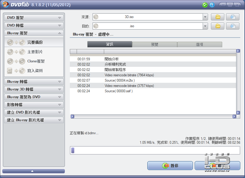Expand Blu-ray 複製為 DVD section

[x=34, y=97]
